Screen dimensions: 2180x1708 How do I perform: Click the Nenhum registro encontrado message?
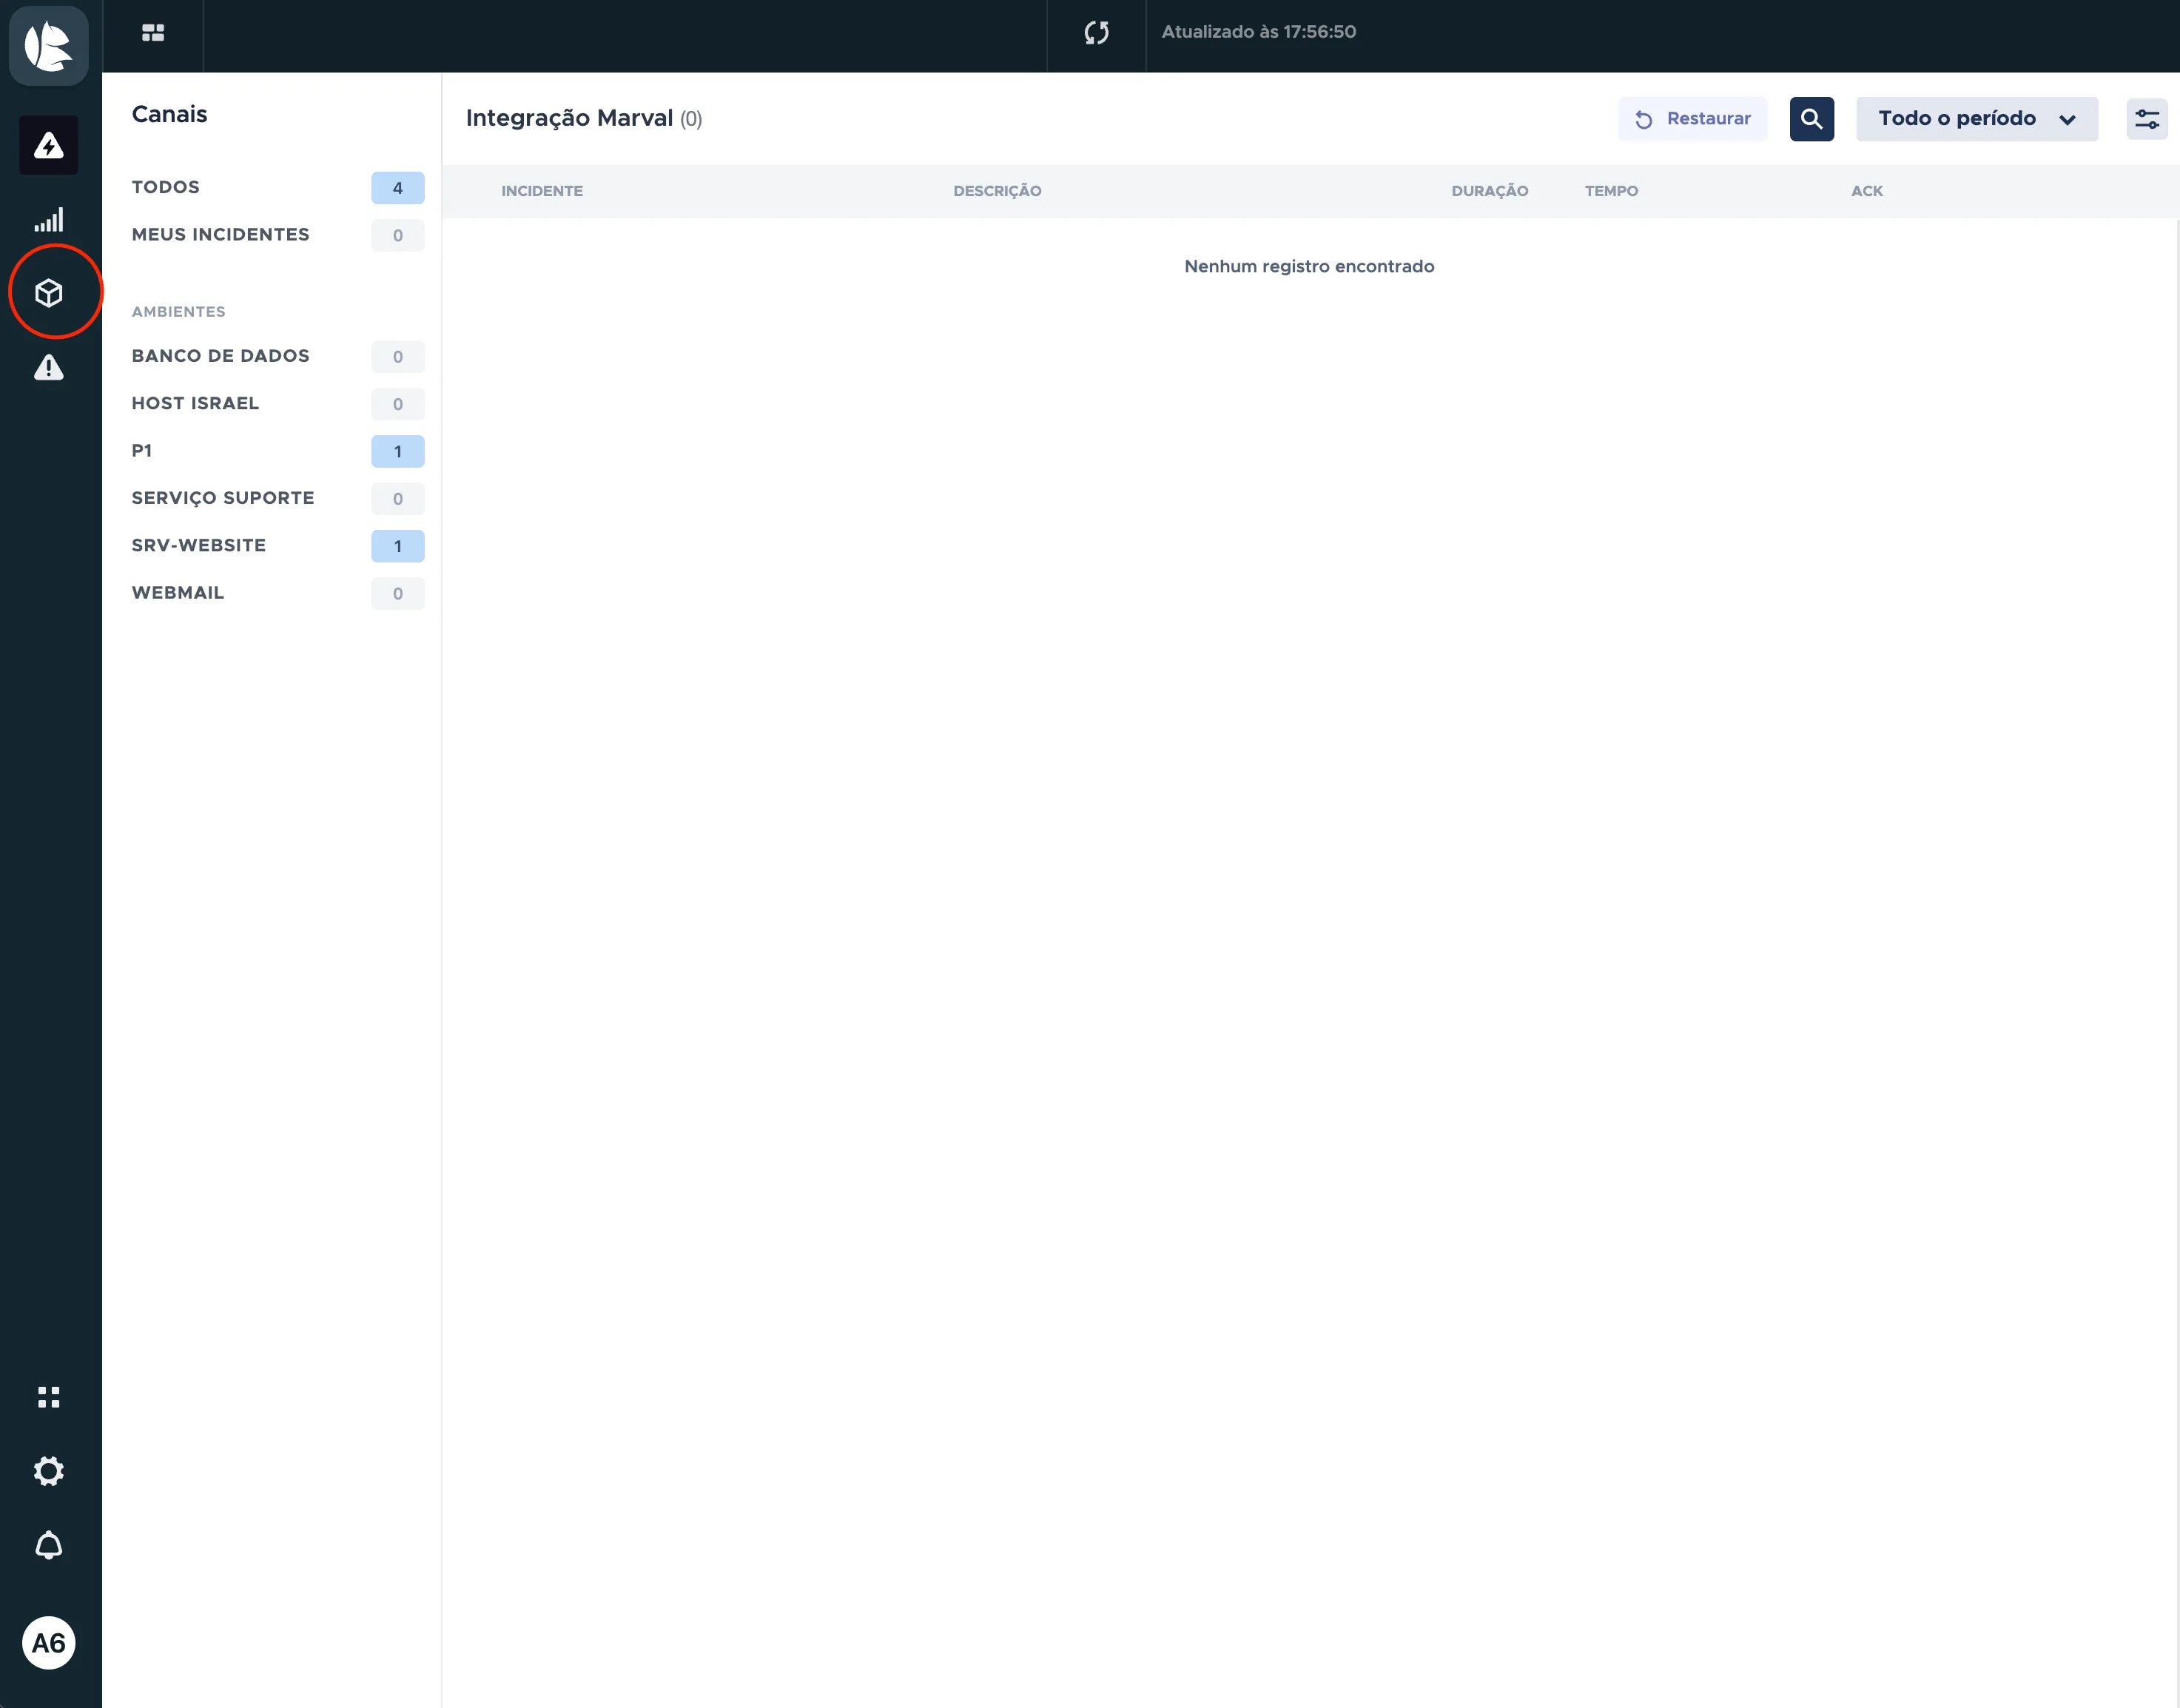[1309, 266]
